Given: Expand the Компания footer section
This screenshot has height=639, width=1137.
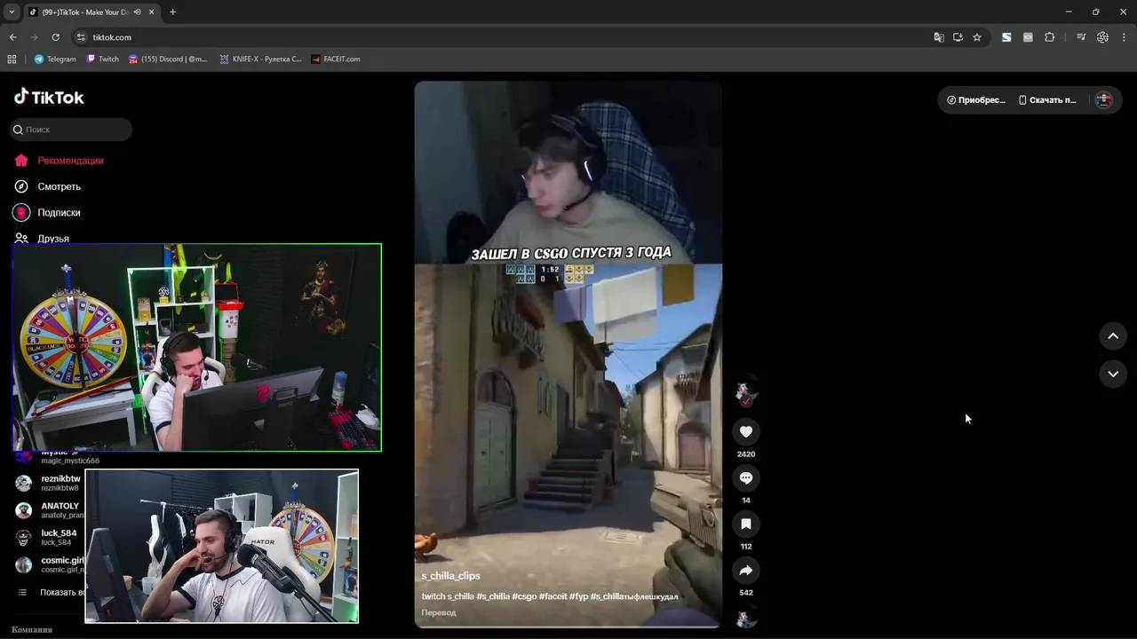Looking at the screenshot, I should tap(32, 629).
